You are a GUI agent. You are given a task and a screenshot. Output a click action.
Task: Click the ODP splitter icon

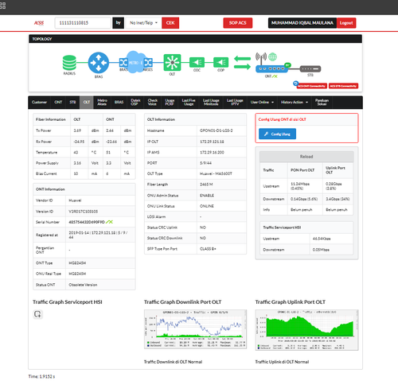pos(220,63)
